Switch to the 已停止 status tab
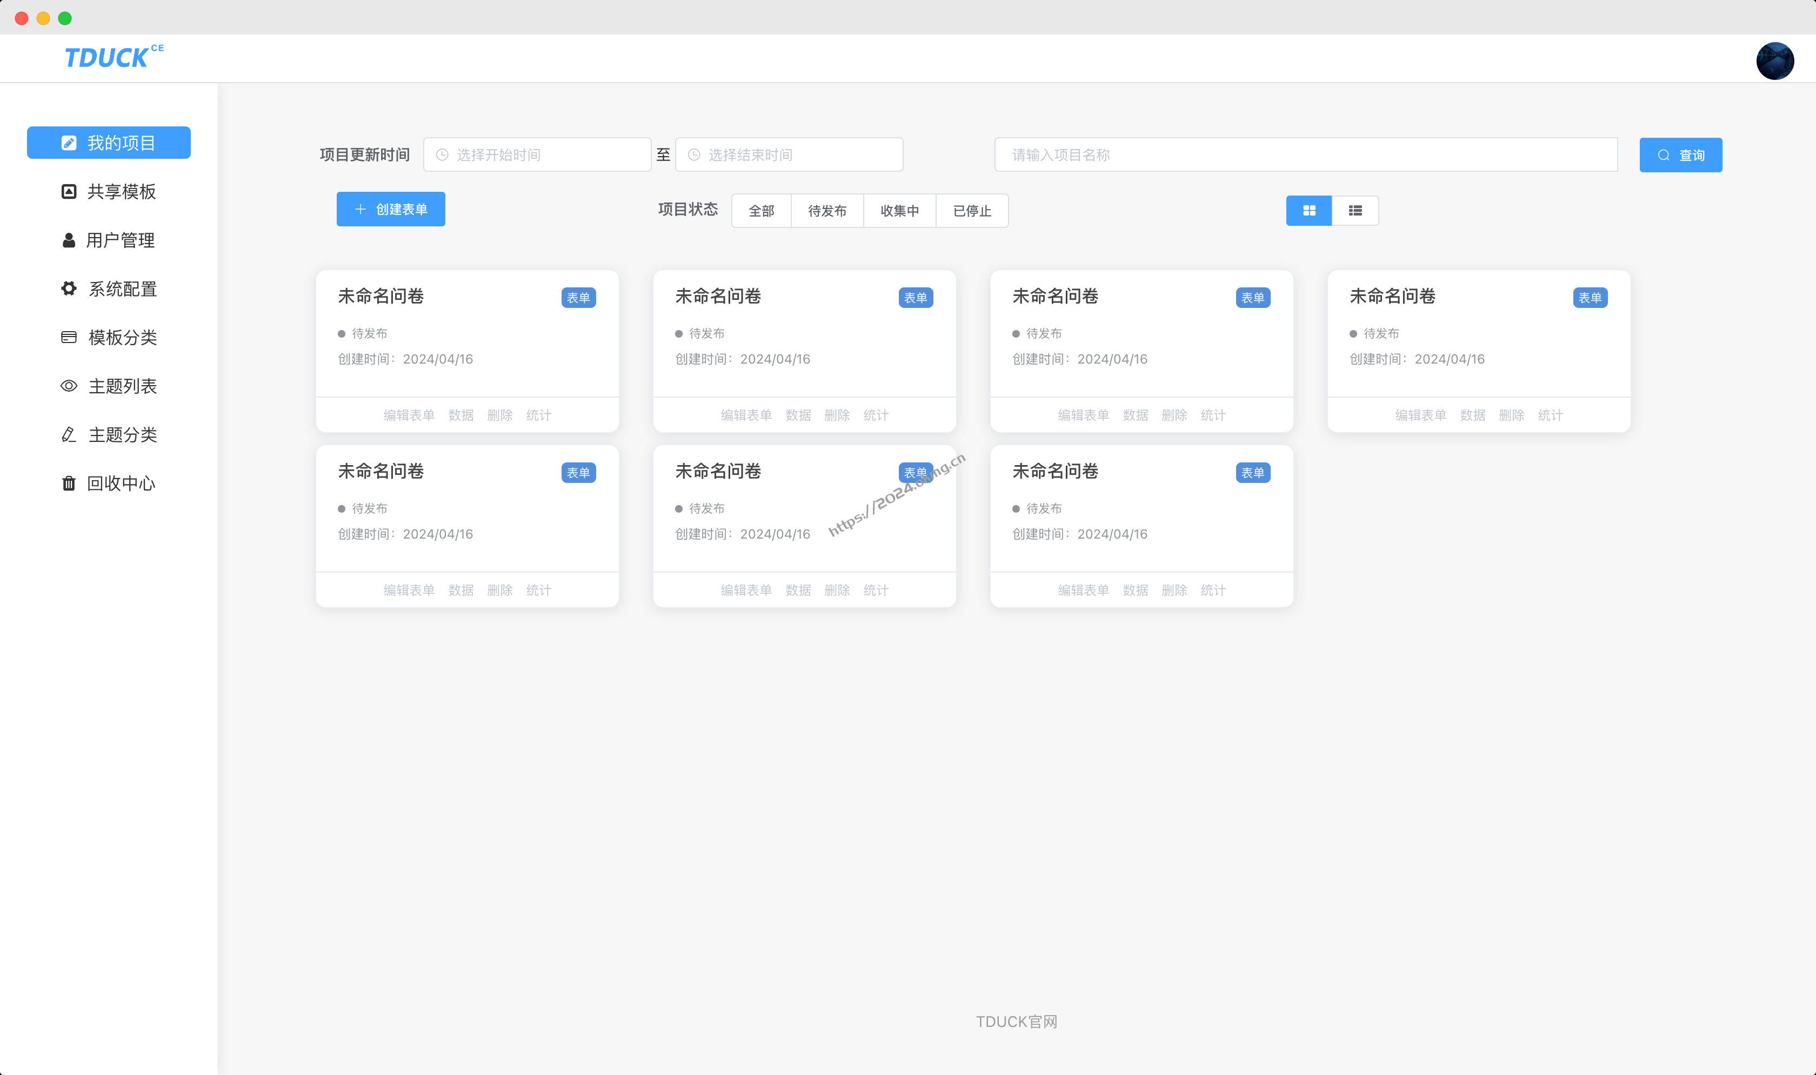The image size is (1816, 1075). (x=972, y=210)
